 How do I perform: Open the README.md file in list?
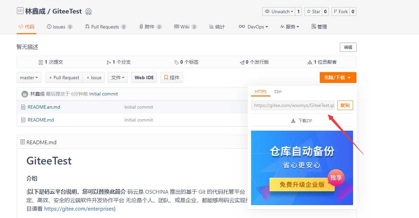pyautogui.click(x=41, y=120)
